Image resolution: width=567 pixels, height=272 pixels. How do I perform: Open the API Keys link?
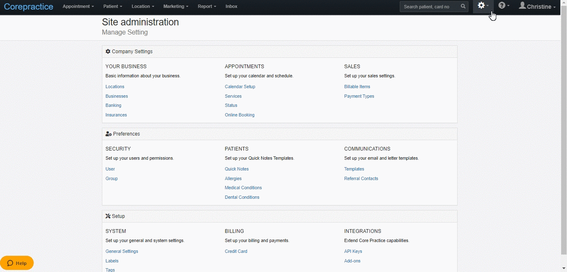tap(353, 252)
